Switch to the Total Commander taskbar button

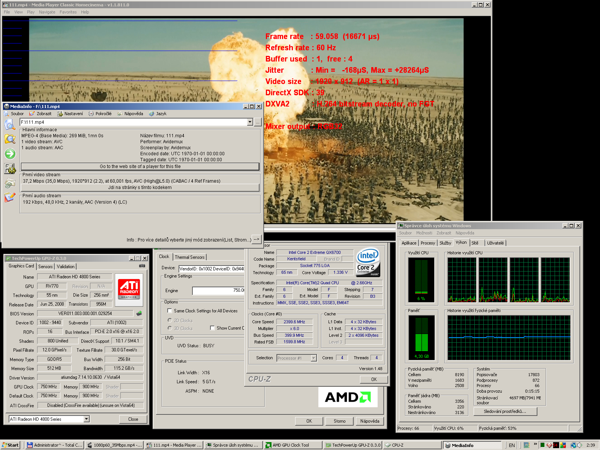click(x=54, y=445)
